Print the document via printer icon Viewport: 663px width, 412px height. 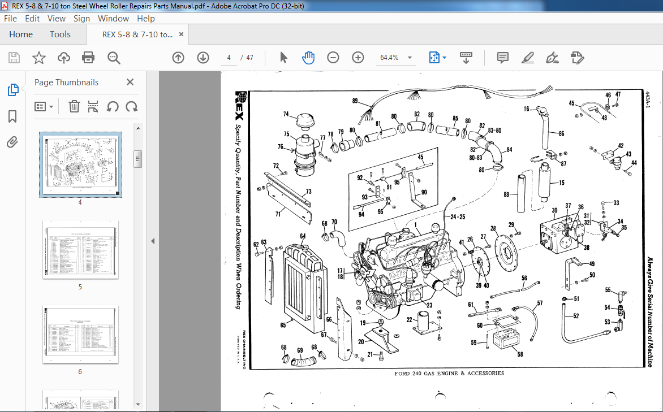click(88, 58)
